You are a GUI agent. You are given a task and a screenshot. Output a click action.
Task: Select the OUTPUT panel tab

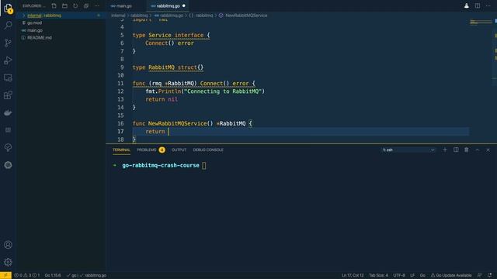pyautogui.click(x=179, y=150)
